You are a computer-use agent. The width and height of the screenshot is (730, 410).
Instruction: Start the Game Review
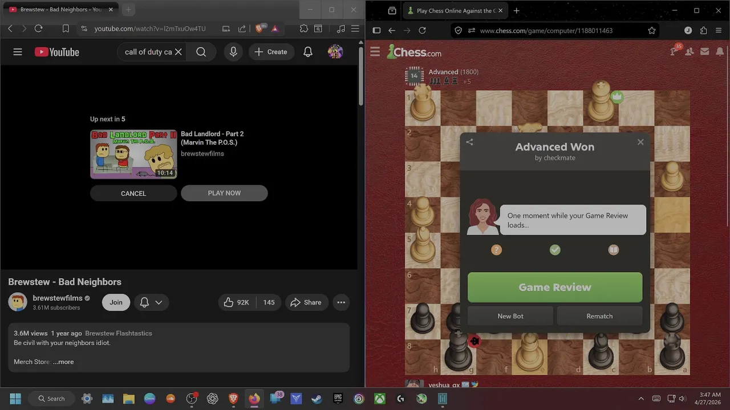555,287
